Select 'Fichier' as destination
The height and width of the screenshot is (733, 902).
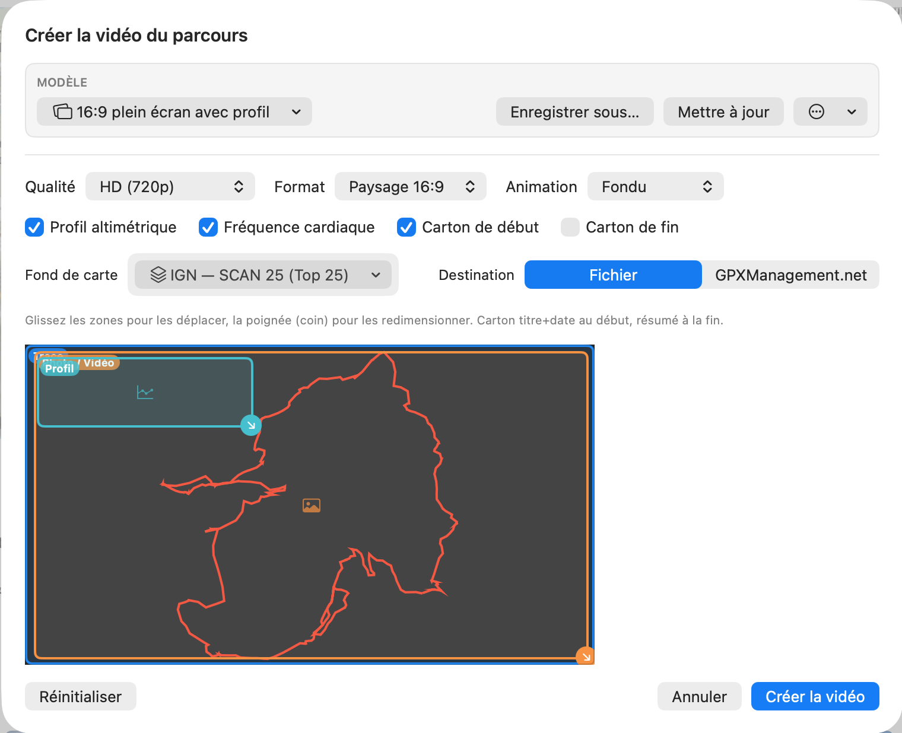coord(613,275)
